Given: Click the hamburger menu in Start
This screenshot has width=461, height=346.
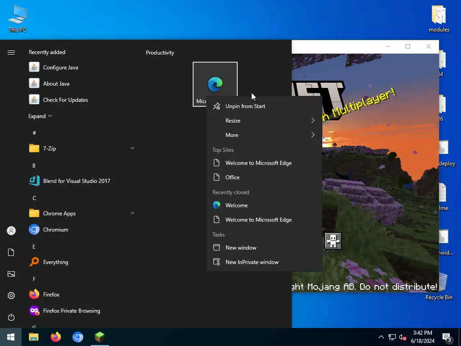Looking at the screenshot, I should tap(11, 52).
